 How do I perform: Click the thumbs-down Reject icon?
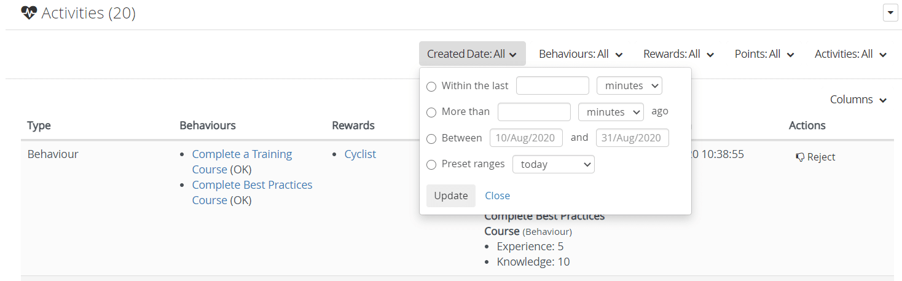pyautogui.click(x=800, y=157)
